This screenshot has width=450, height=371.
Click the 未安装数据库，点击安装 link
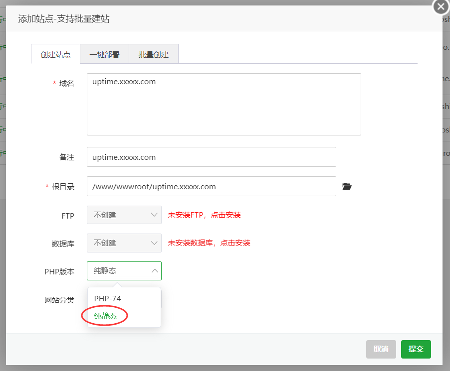tap(209, 243)
